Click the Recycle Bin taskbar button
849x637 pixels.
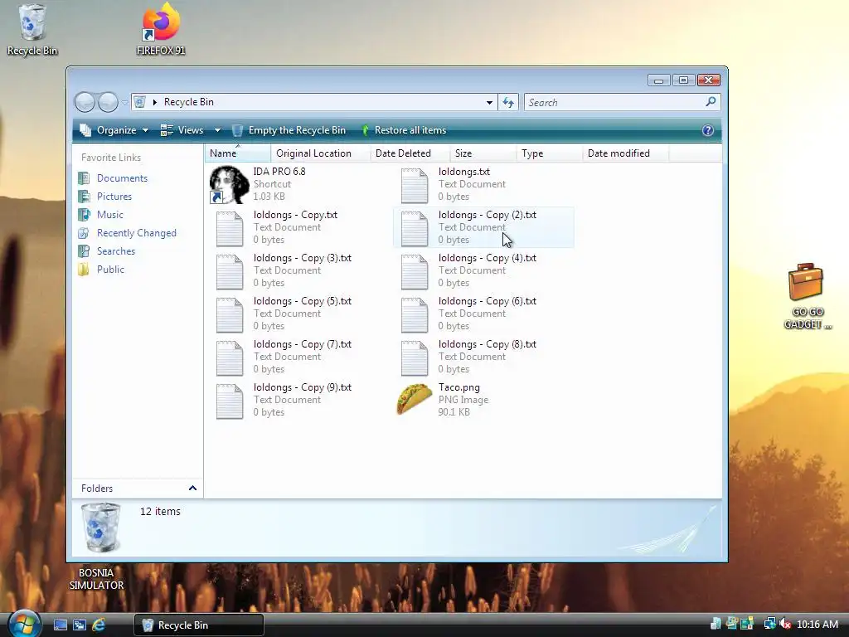click(199, 625)
